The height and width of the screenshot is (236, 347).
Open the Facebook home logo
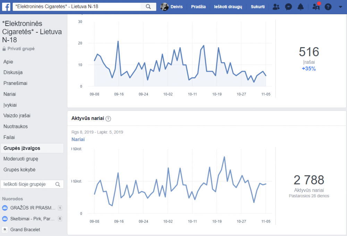pyautogui.click(x=6, y=7)
